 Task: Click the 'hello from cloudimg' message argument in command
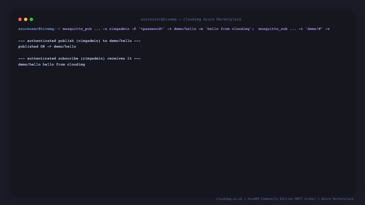[x=228, y=29]
